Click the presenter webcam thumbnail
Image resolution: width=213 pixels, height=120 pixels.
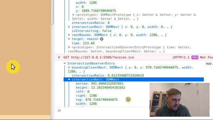click(180, 100)
